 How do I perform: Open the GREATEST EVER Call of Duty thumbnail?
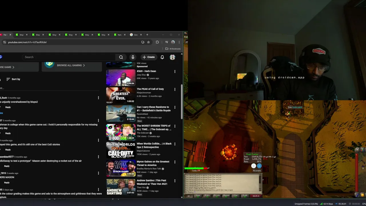[x=121, y=95]
